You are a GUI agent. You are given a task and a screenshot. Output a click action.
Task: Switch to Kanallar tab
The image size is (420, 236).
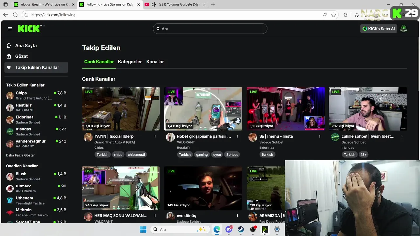pyautogui.click(x=155, y=62)
